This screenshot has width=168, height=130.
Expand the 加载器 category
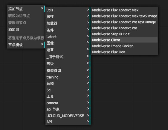click(x=68, y=23)
